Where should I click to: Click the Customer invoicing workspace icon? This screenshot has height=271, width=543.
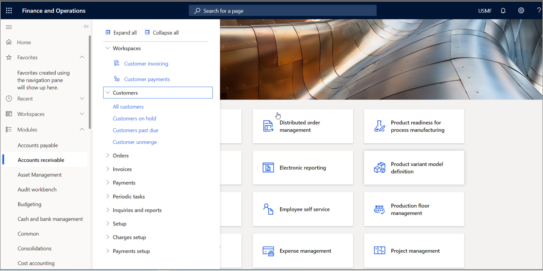pos(117,63)
